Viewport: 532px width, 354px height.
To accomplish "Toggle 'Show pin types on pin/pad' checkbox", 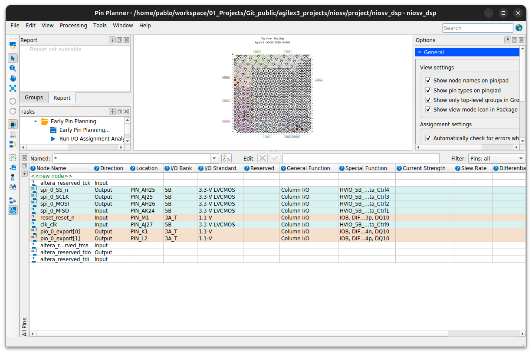I will (x=428, y=91).
